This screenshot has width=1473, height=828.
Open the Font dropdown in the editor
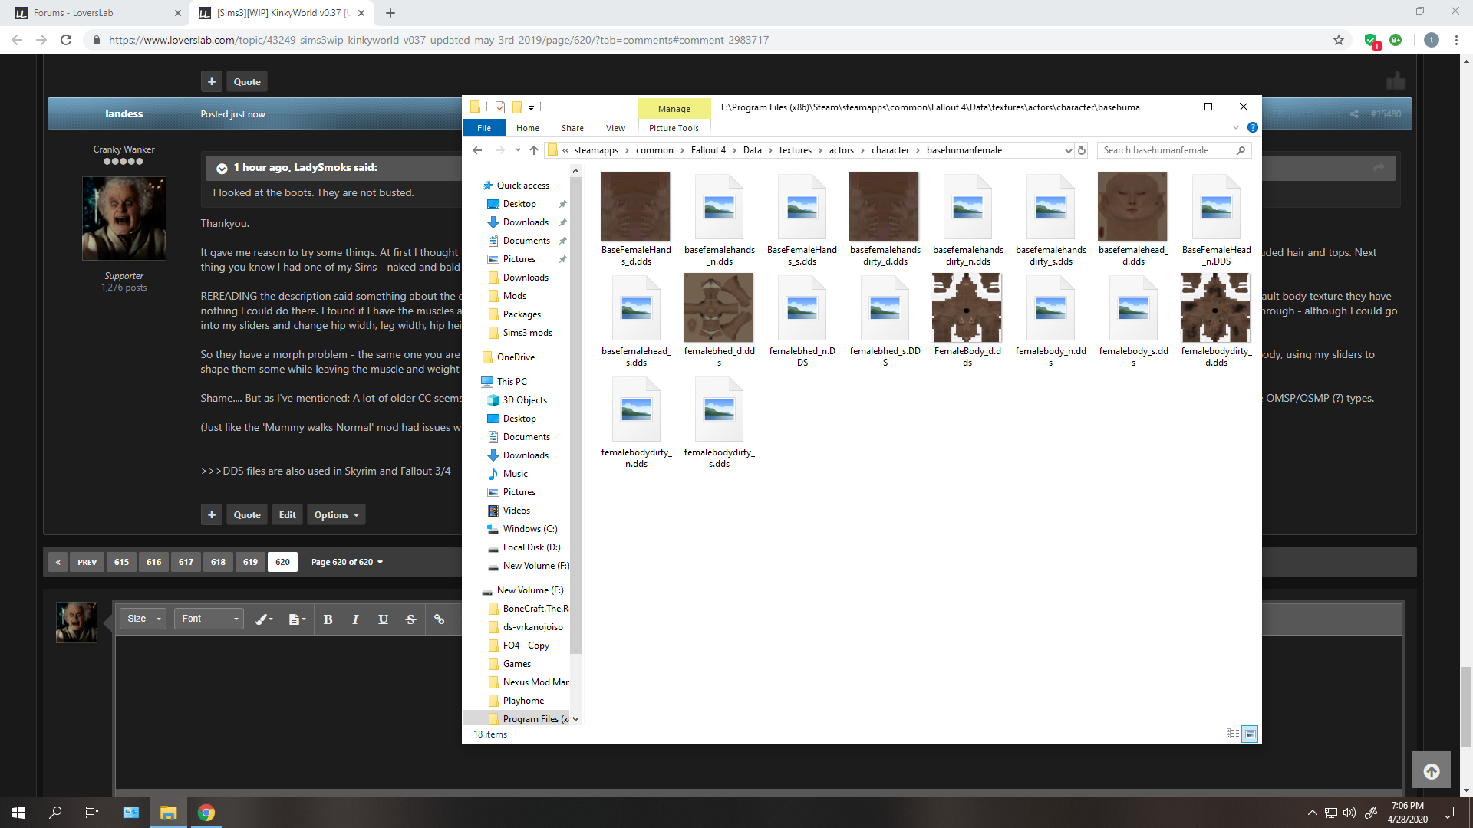pyautogui.click(x=209, y=619)
